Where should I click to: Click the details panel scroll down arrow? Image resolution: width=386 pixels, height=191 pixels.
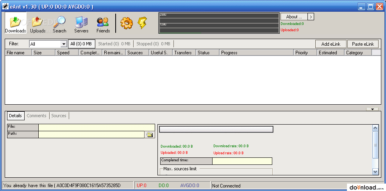coord(375,172)
